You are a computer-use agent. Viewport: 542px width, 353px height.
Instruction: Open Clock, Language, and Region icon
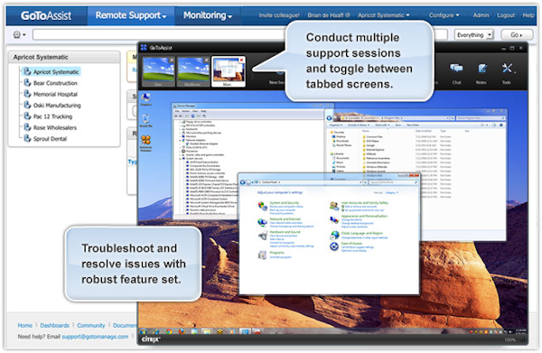(334, 236)
